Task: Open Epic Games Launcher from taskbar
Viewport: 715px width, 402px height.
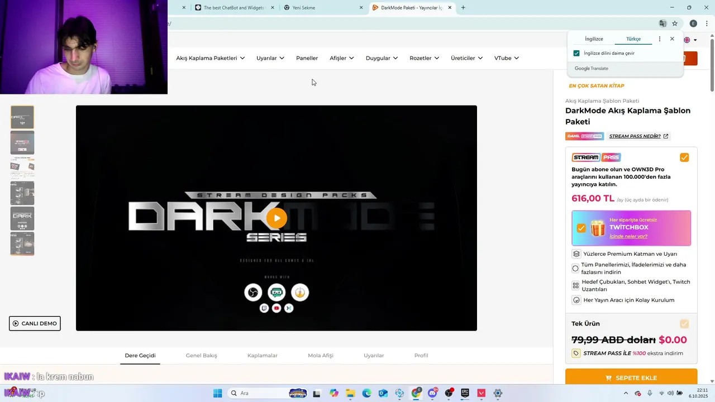Action: pos(465,393)
